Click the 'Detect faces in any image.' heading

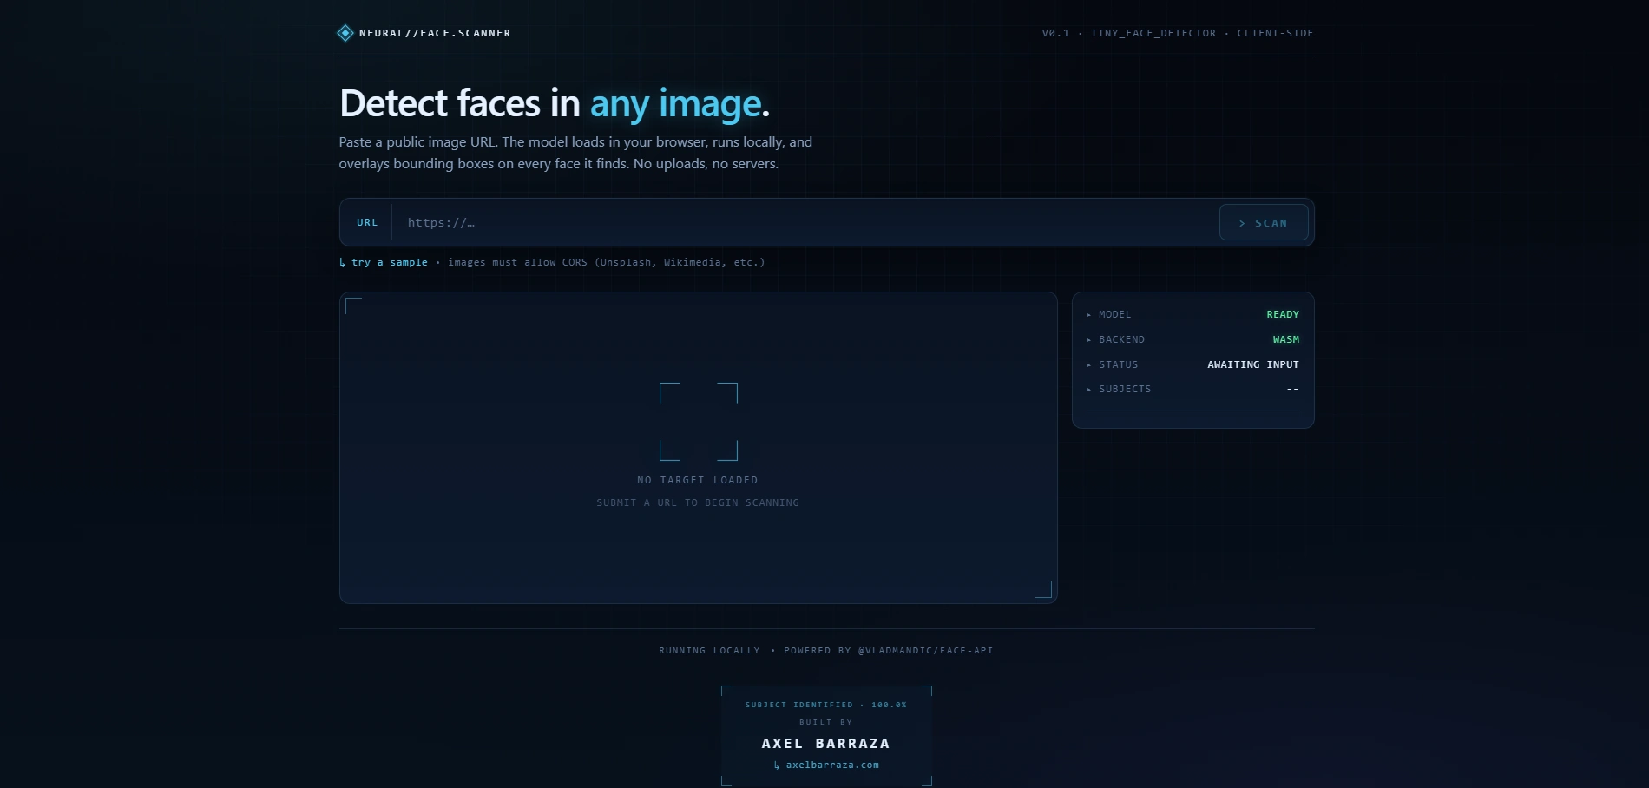(x=555, y=103)
